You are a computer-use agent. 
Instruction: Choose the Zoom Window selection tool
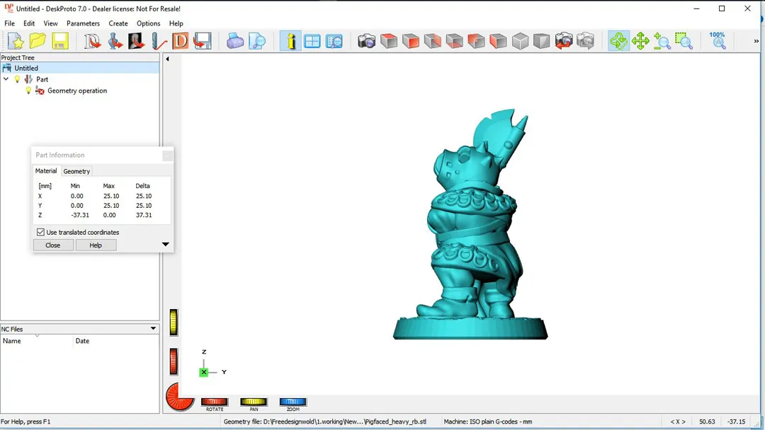684,41
